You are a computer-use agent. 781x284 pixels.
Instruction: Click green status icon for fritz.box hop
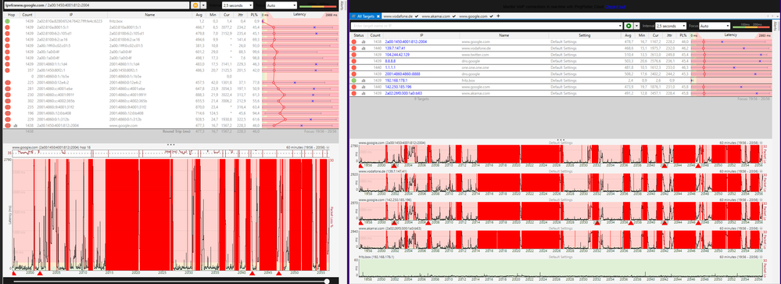pyautogui.click(x=8, y=21)
